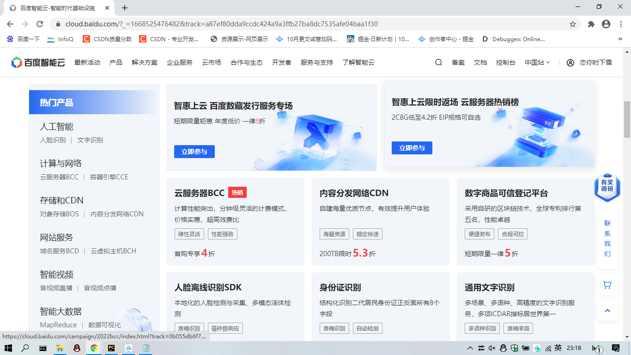Open the 通用文字识别 card title
The height and width of the screenshot is (355, 631).
490,287
